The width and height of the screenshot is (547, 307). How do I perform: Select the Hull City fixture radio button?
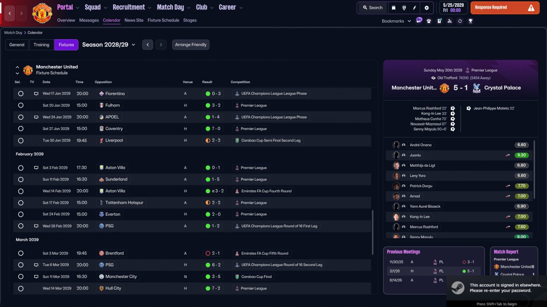pos(21,288)
